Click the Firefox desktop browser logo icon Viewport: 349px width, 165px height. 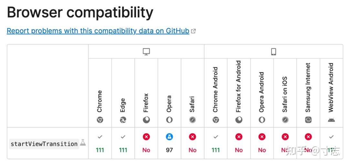(x=146, y=120)
